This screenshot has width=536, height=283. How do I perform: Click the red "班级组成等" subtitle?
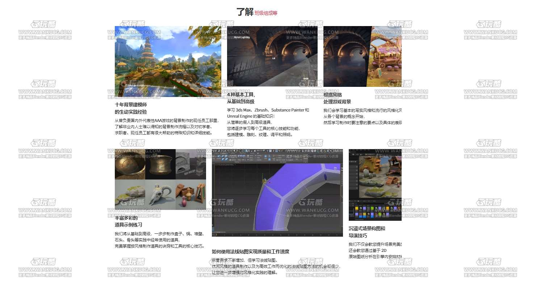[x=266, y=13]
